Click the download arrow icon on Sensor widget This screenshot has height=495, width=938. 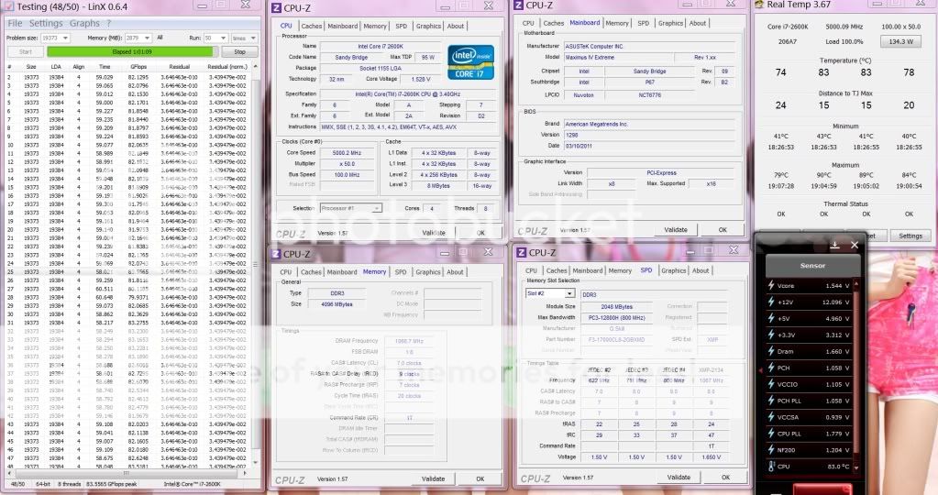point(834,245)
